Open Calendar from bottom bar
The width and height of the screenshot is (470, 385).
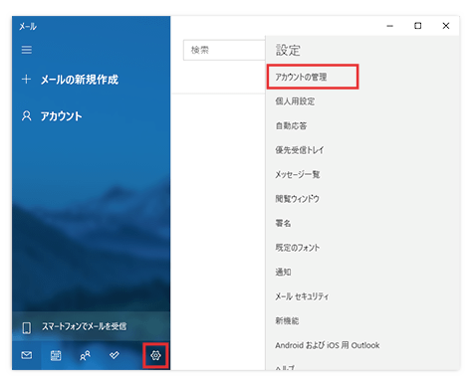56,355
